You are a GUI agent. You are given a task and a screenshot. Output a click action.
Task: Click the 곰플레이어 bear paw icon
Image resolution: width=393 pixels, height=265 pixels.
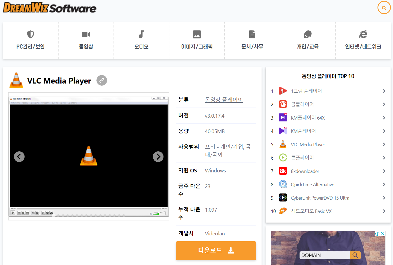tap(283, 104)
